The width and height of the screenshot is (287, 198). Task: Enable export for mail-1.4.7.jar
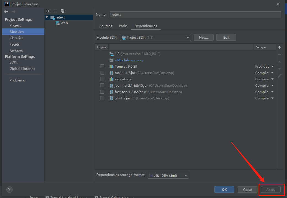tap(102, 73)
